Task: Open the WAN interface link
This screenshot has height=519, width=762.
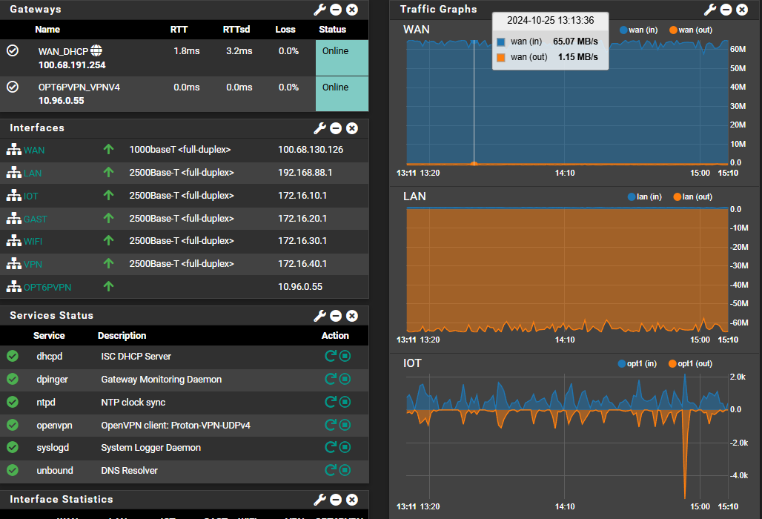Action: pos(34,151)
